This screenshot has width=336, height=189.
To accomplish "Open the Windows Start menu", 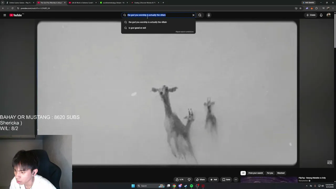I will [x=133, y=186].
